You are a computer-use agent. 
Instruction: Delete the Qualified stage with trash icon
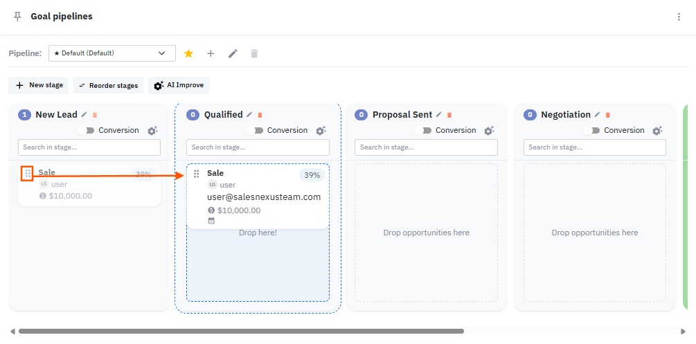(x=260, y=115)
